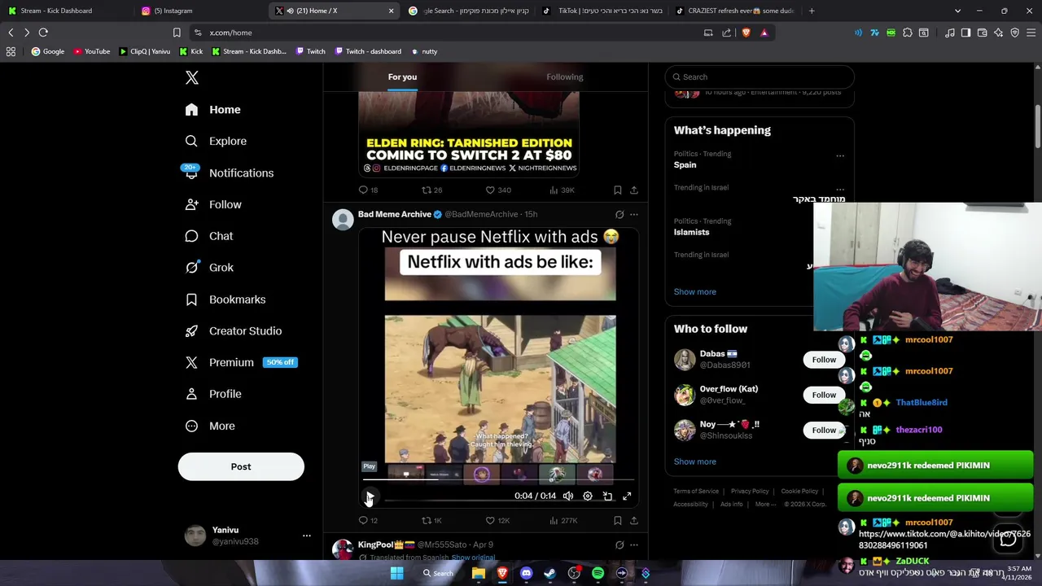Mute the video with speaker icon
The width and height of the screenshot is (1042, 586).
coord(568,496)
